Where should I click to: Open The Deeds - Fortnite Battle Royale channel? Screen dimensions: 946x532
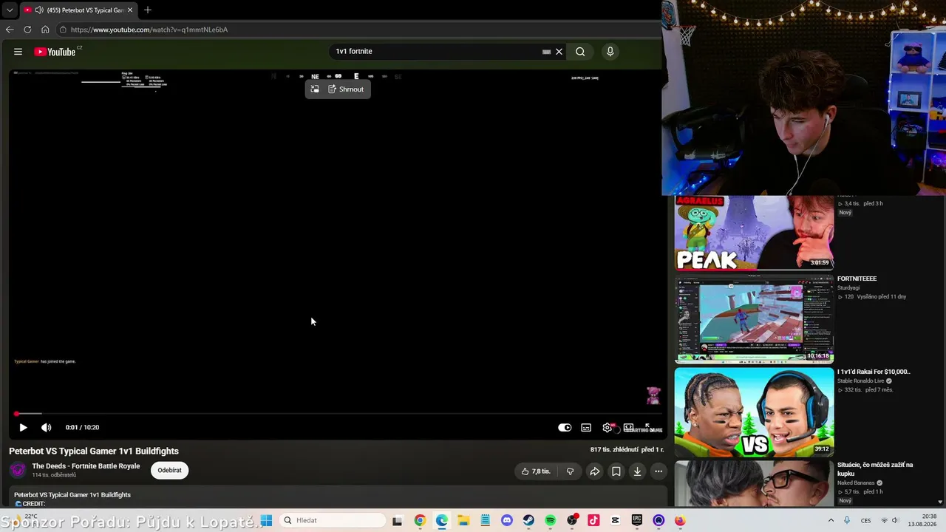86,466
